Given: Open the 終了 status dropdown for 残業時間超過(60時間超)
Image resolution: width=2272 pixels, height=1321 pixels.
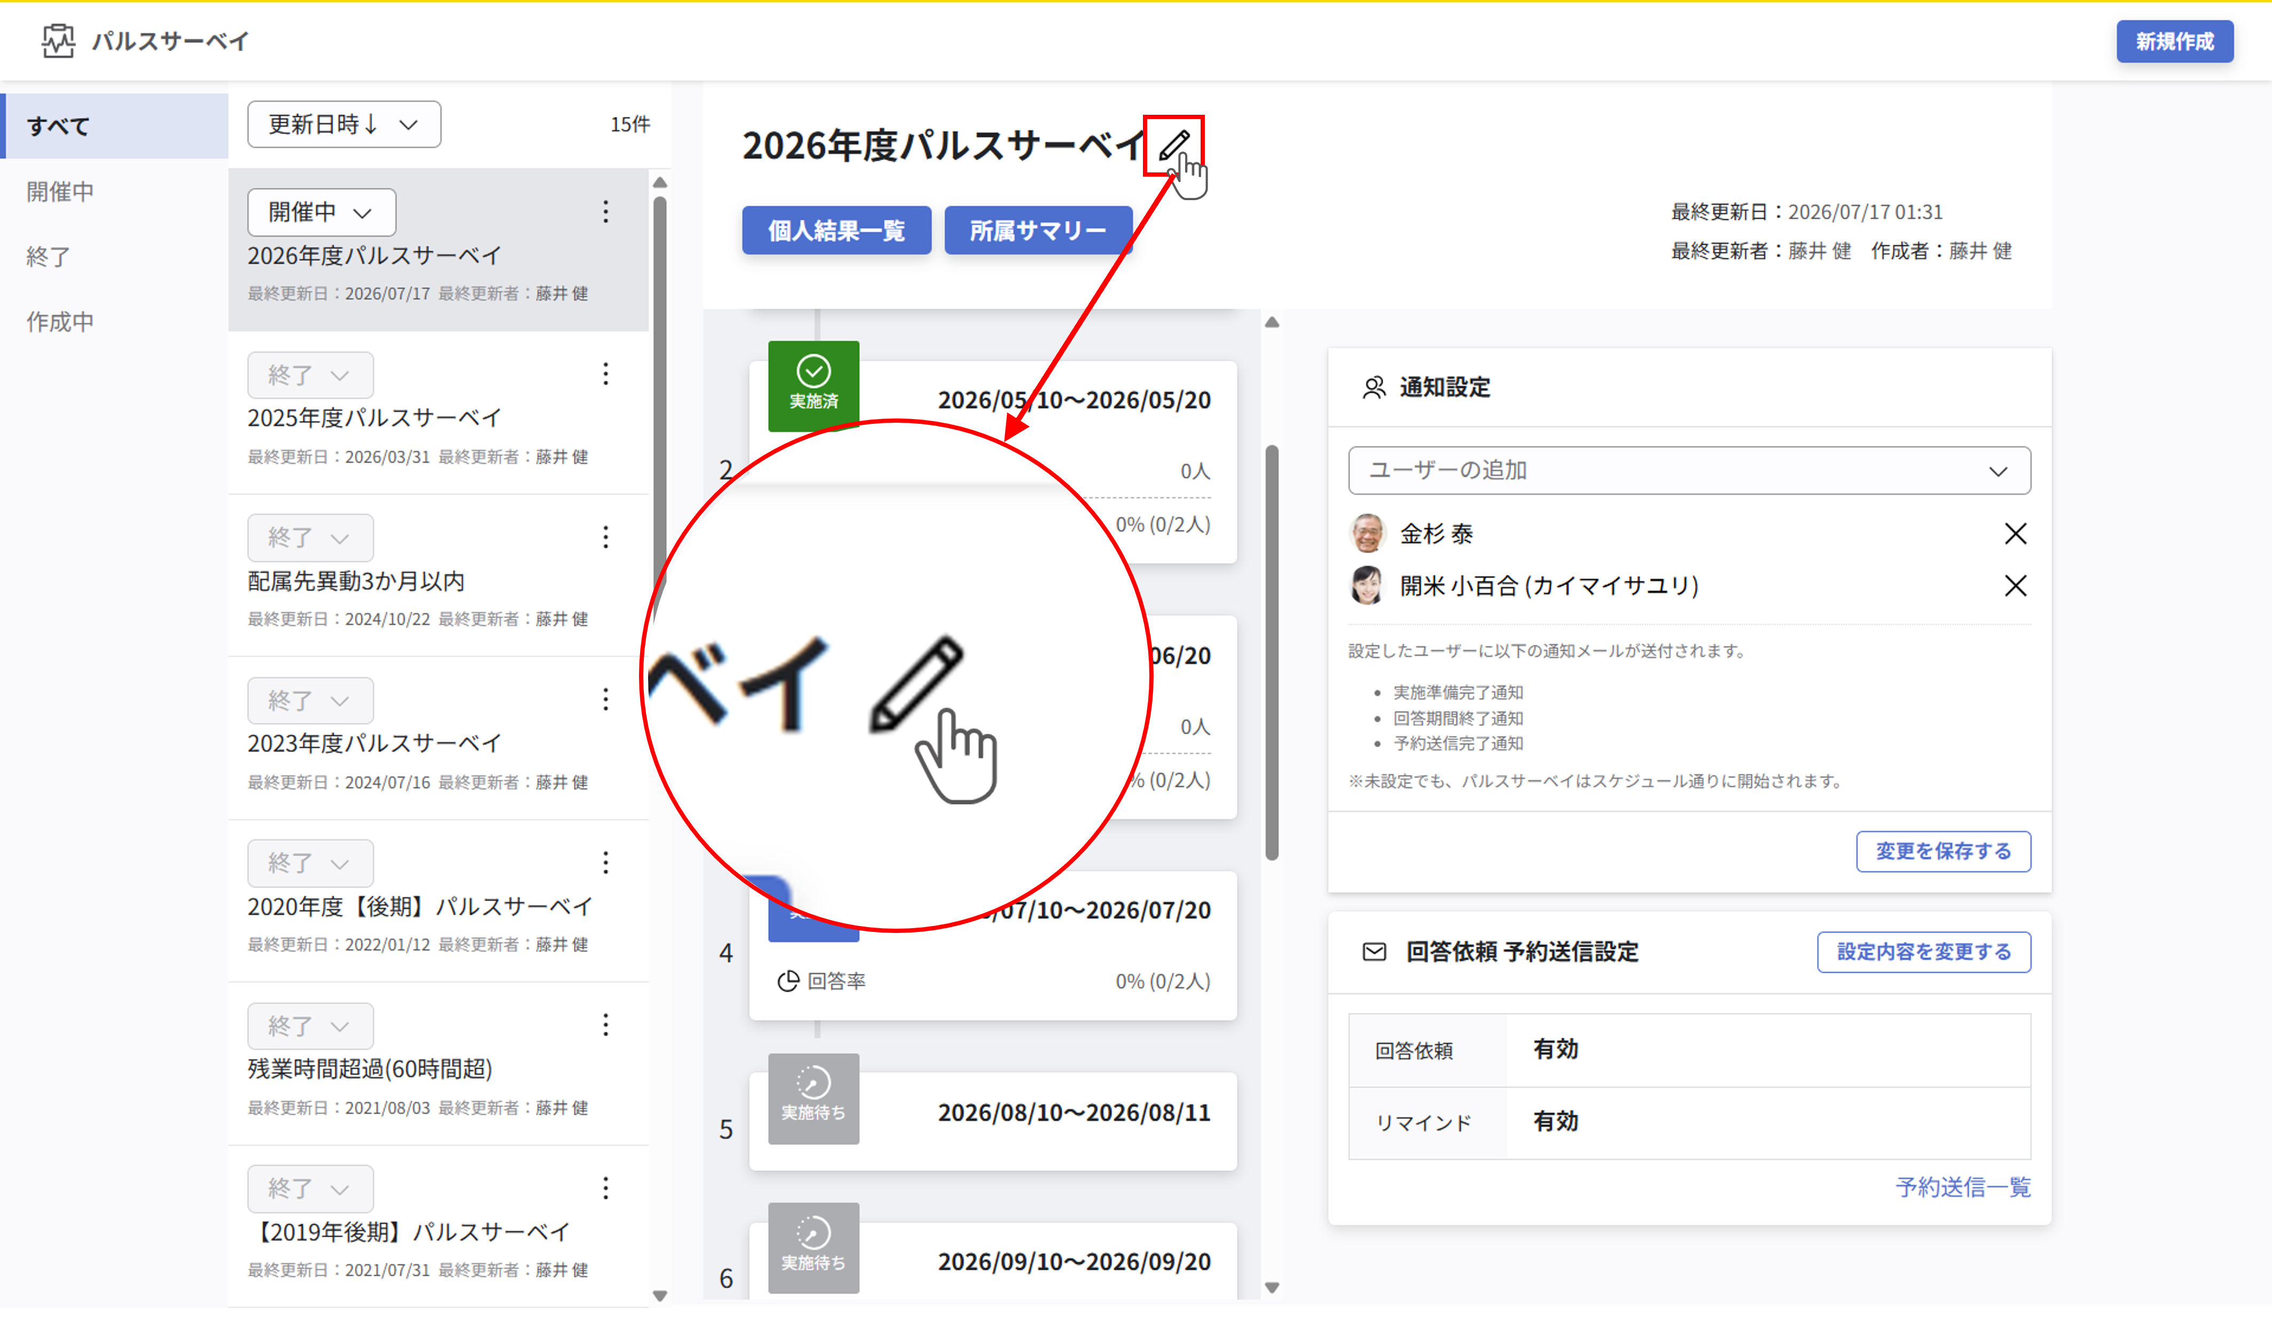Looking at the screenshot, I should pyautogui.click(x=310, y=1026).
